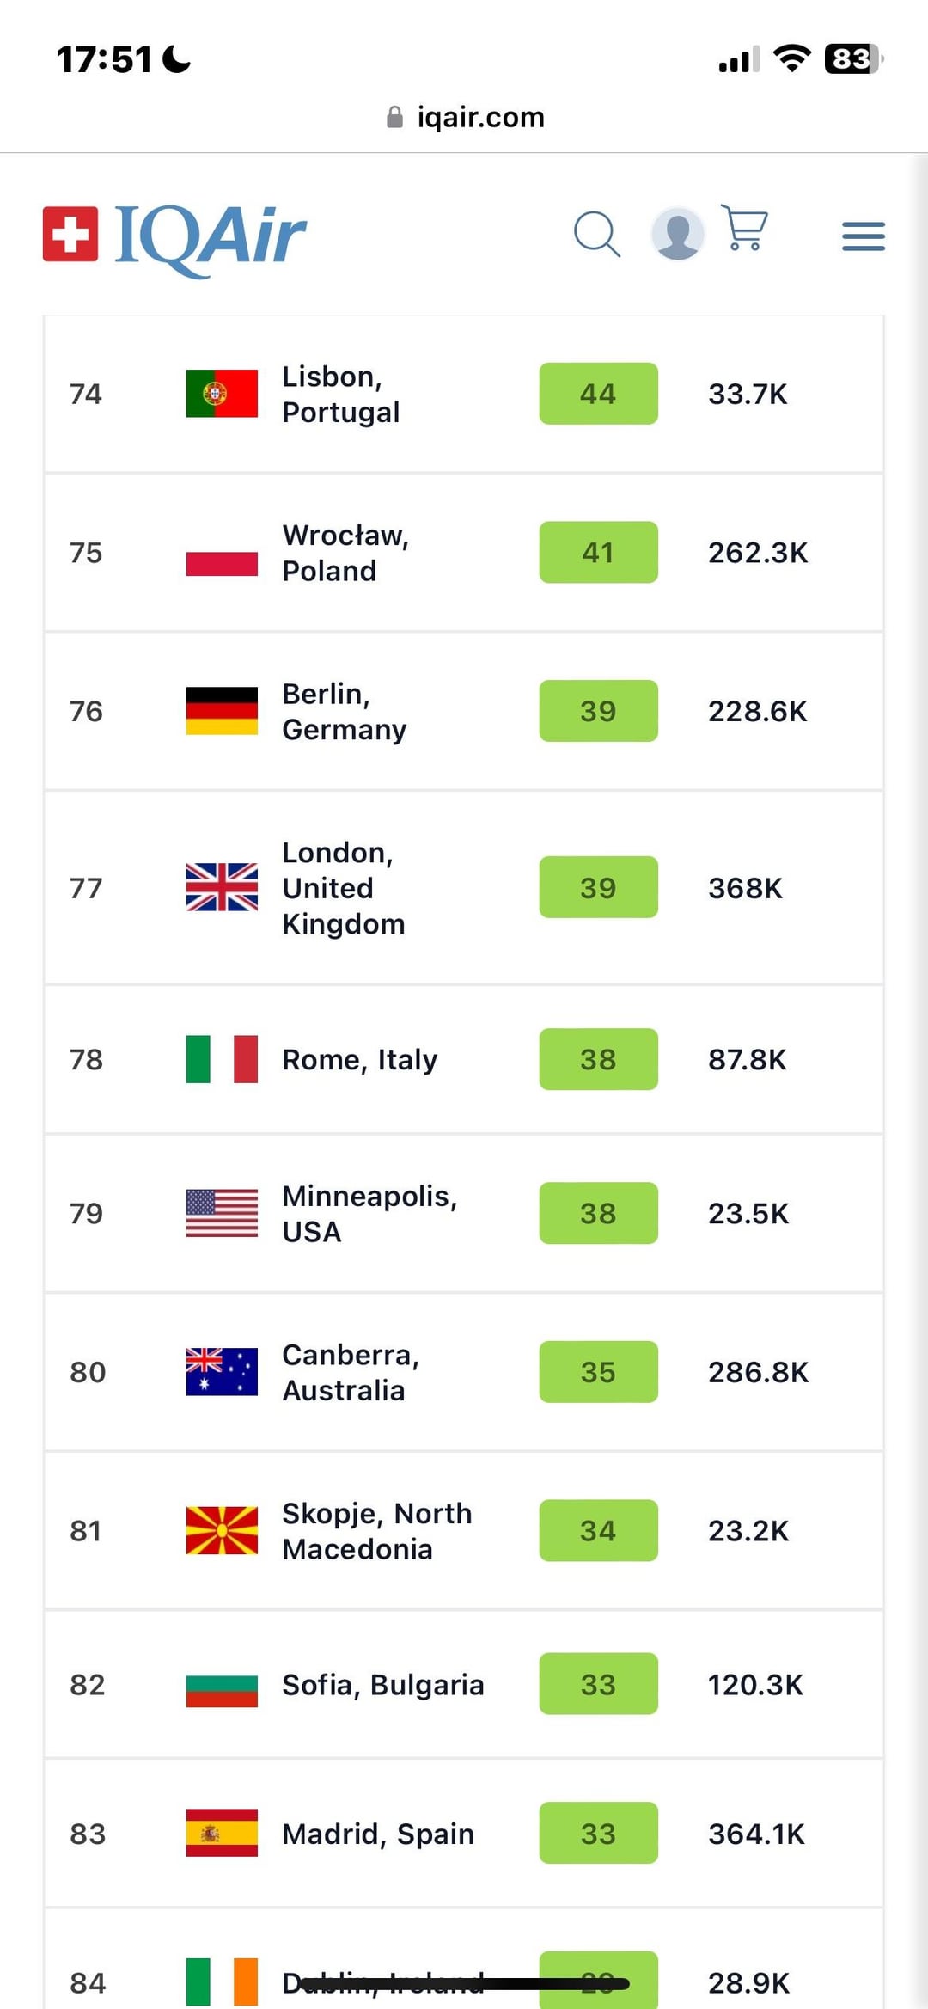Tap the United Kingdom flag icon
This screenshot has width=928, height=2009.
(x=222, y=887)
